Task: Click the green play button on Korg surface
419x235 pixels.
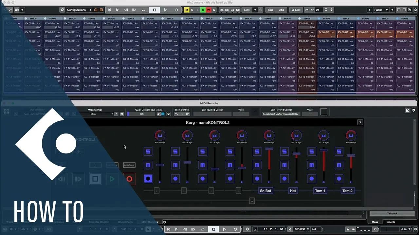Action: click(x=112, y=179)
